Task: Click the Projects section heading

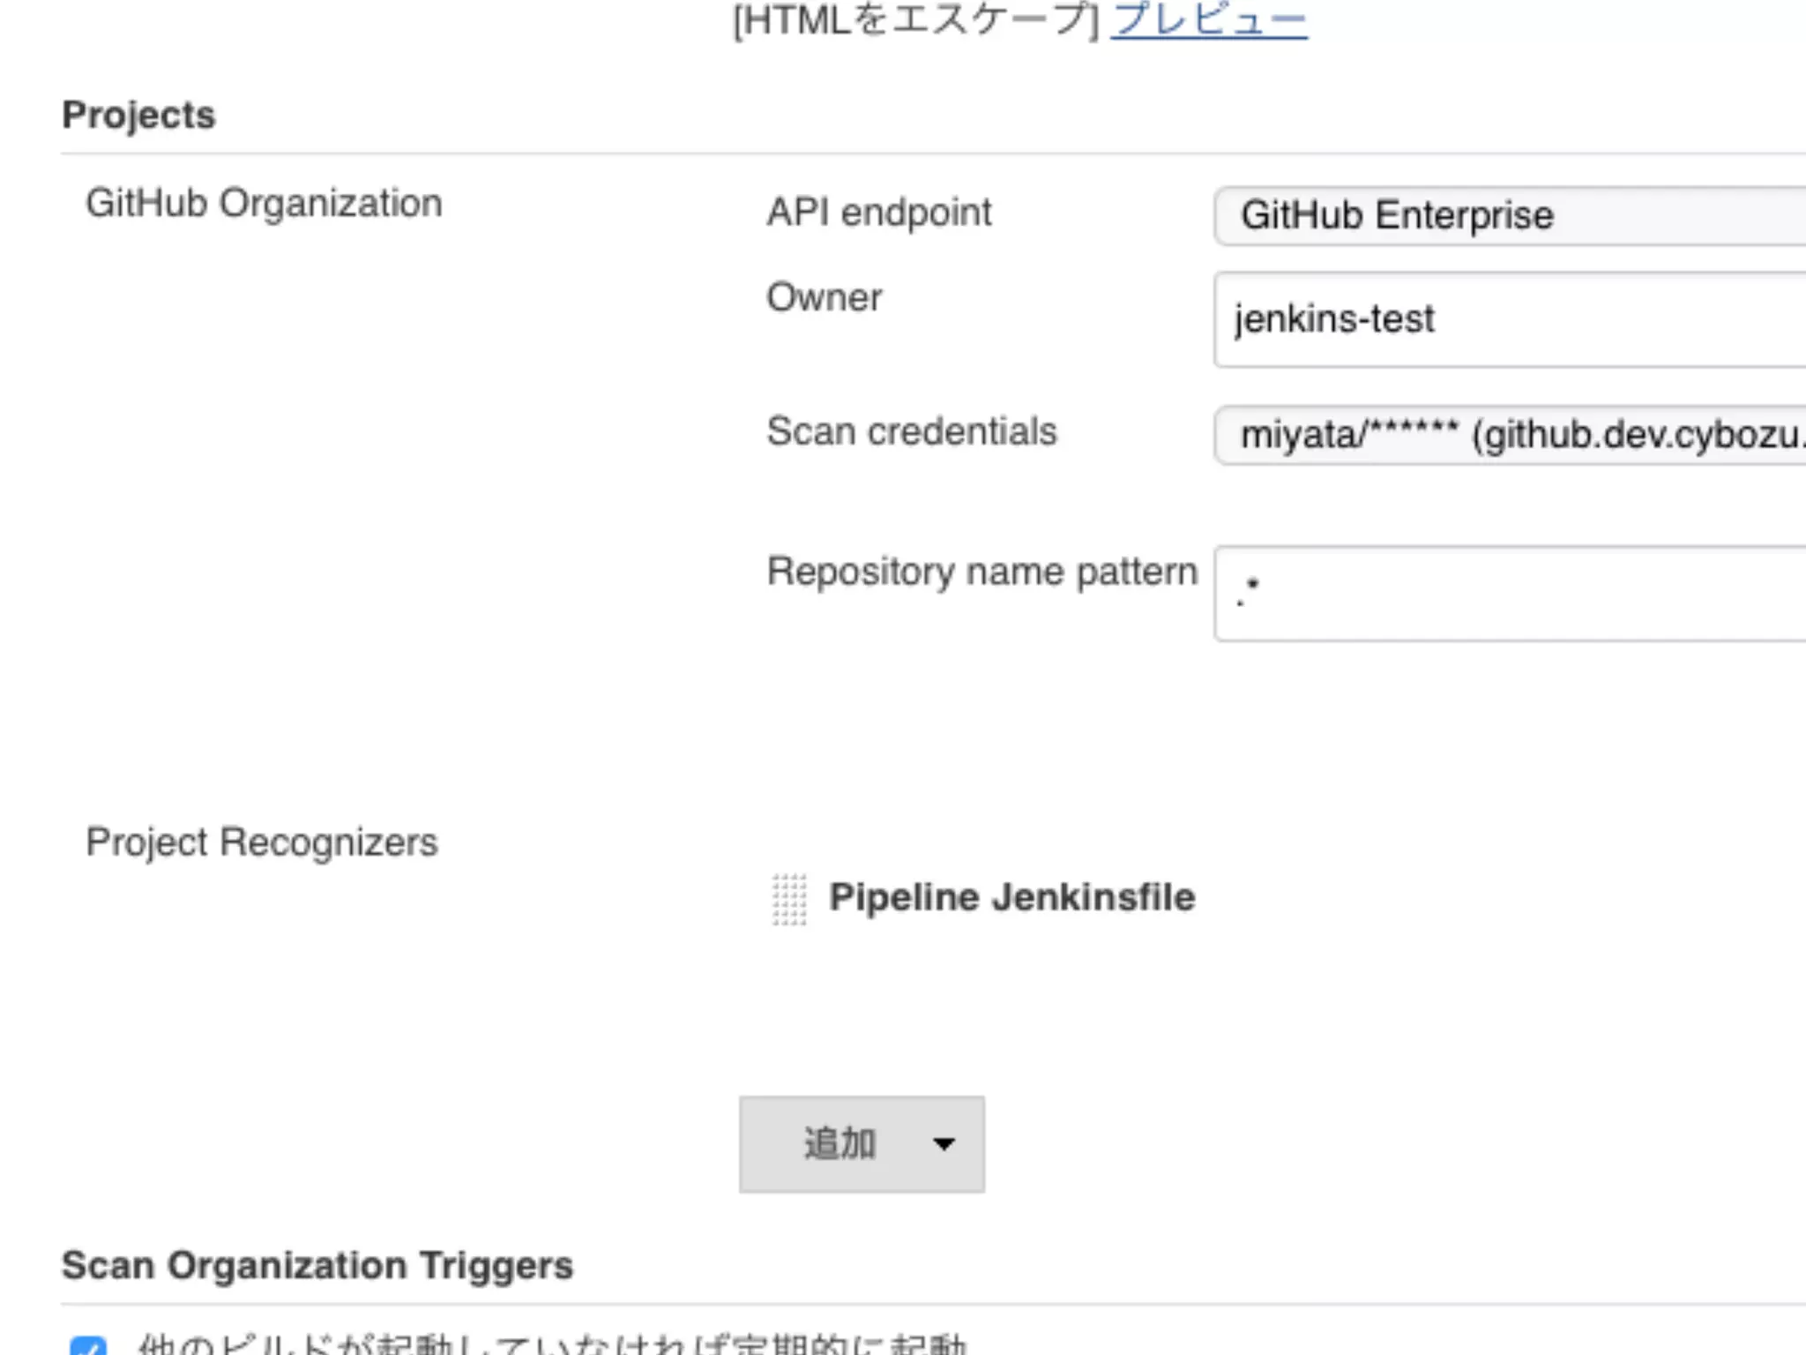Action: coord(138,116)
